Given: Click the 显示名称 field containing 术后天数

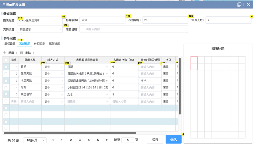Looking at the screenshot, I should click(x=30, y=81).
